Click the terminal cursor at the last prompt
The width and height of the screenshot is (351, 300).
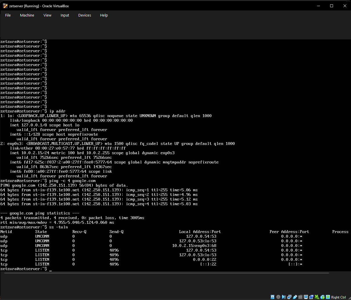50,269
